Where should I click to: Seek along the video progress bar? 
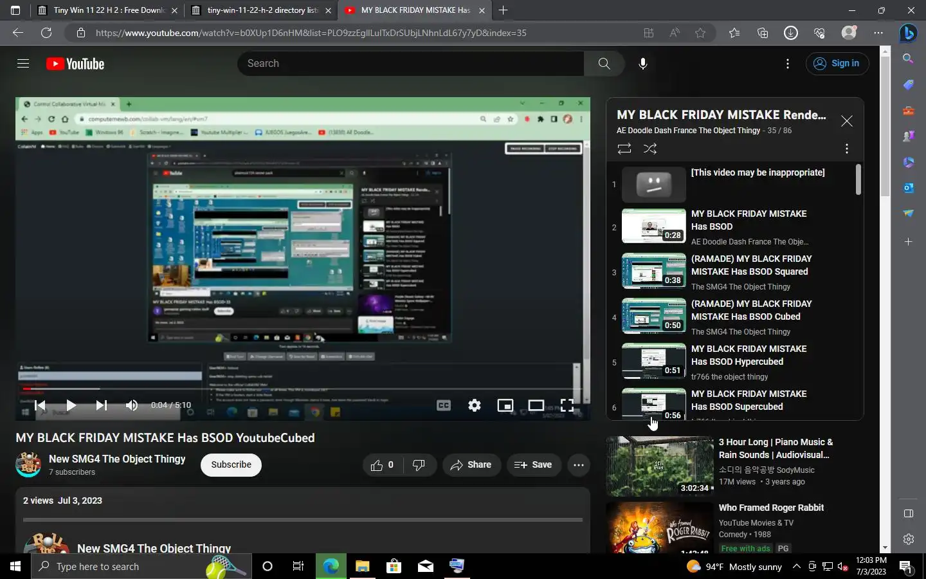(x=302, y=389)
